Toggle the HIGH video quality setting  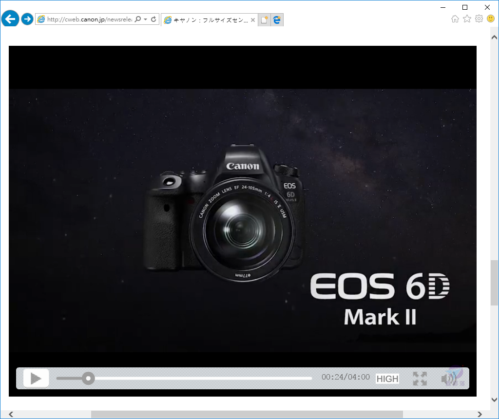pos(387,379)
